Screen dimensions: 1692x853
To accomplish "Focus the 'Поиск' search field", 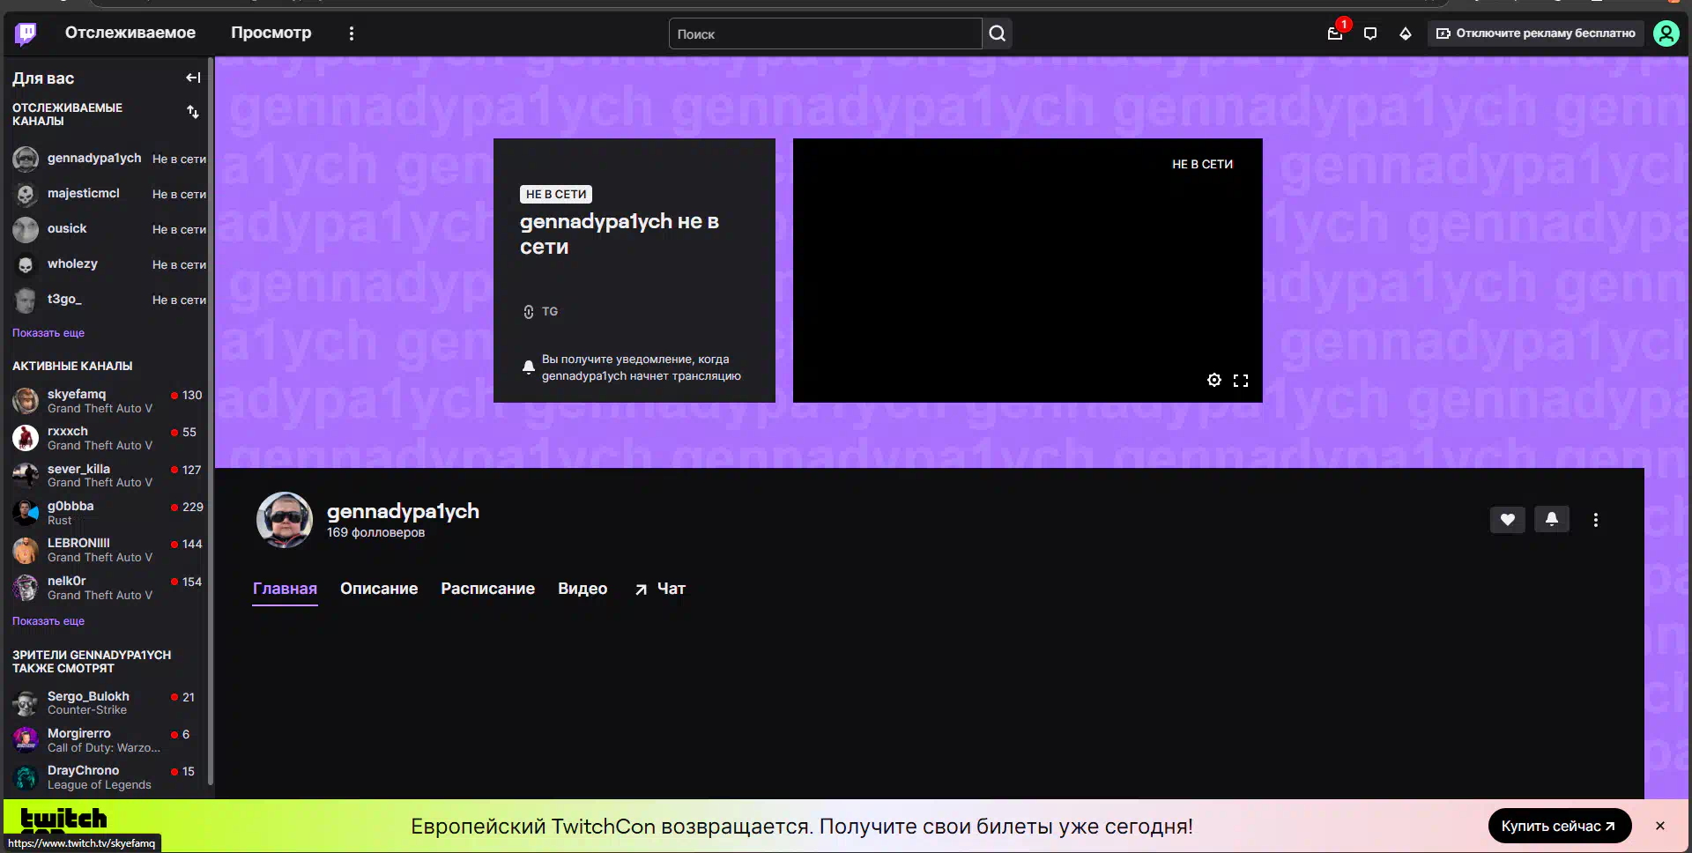I will [x=825, y=33].
